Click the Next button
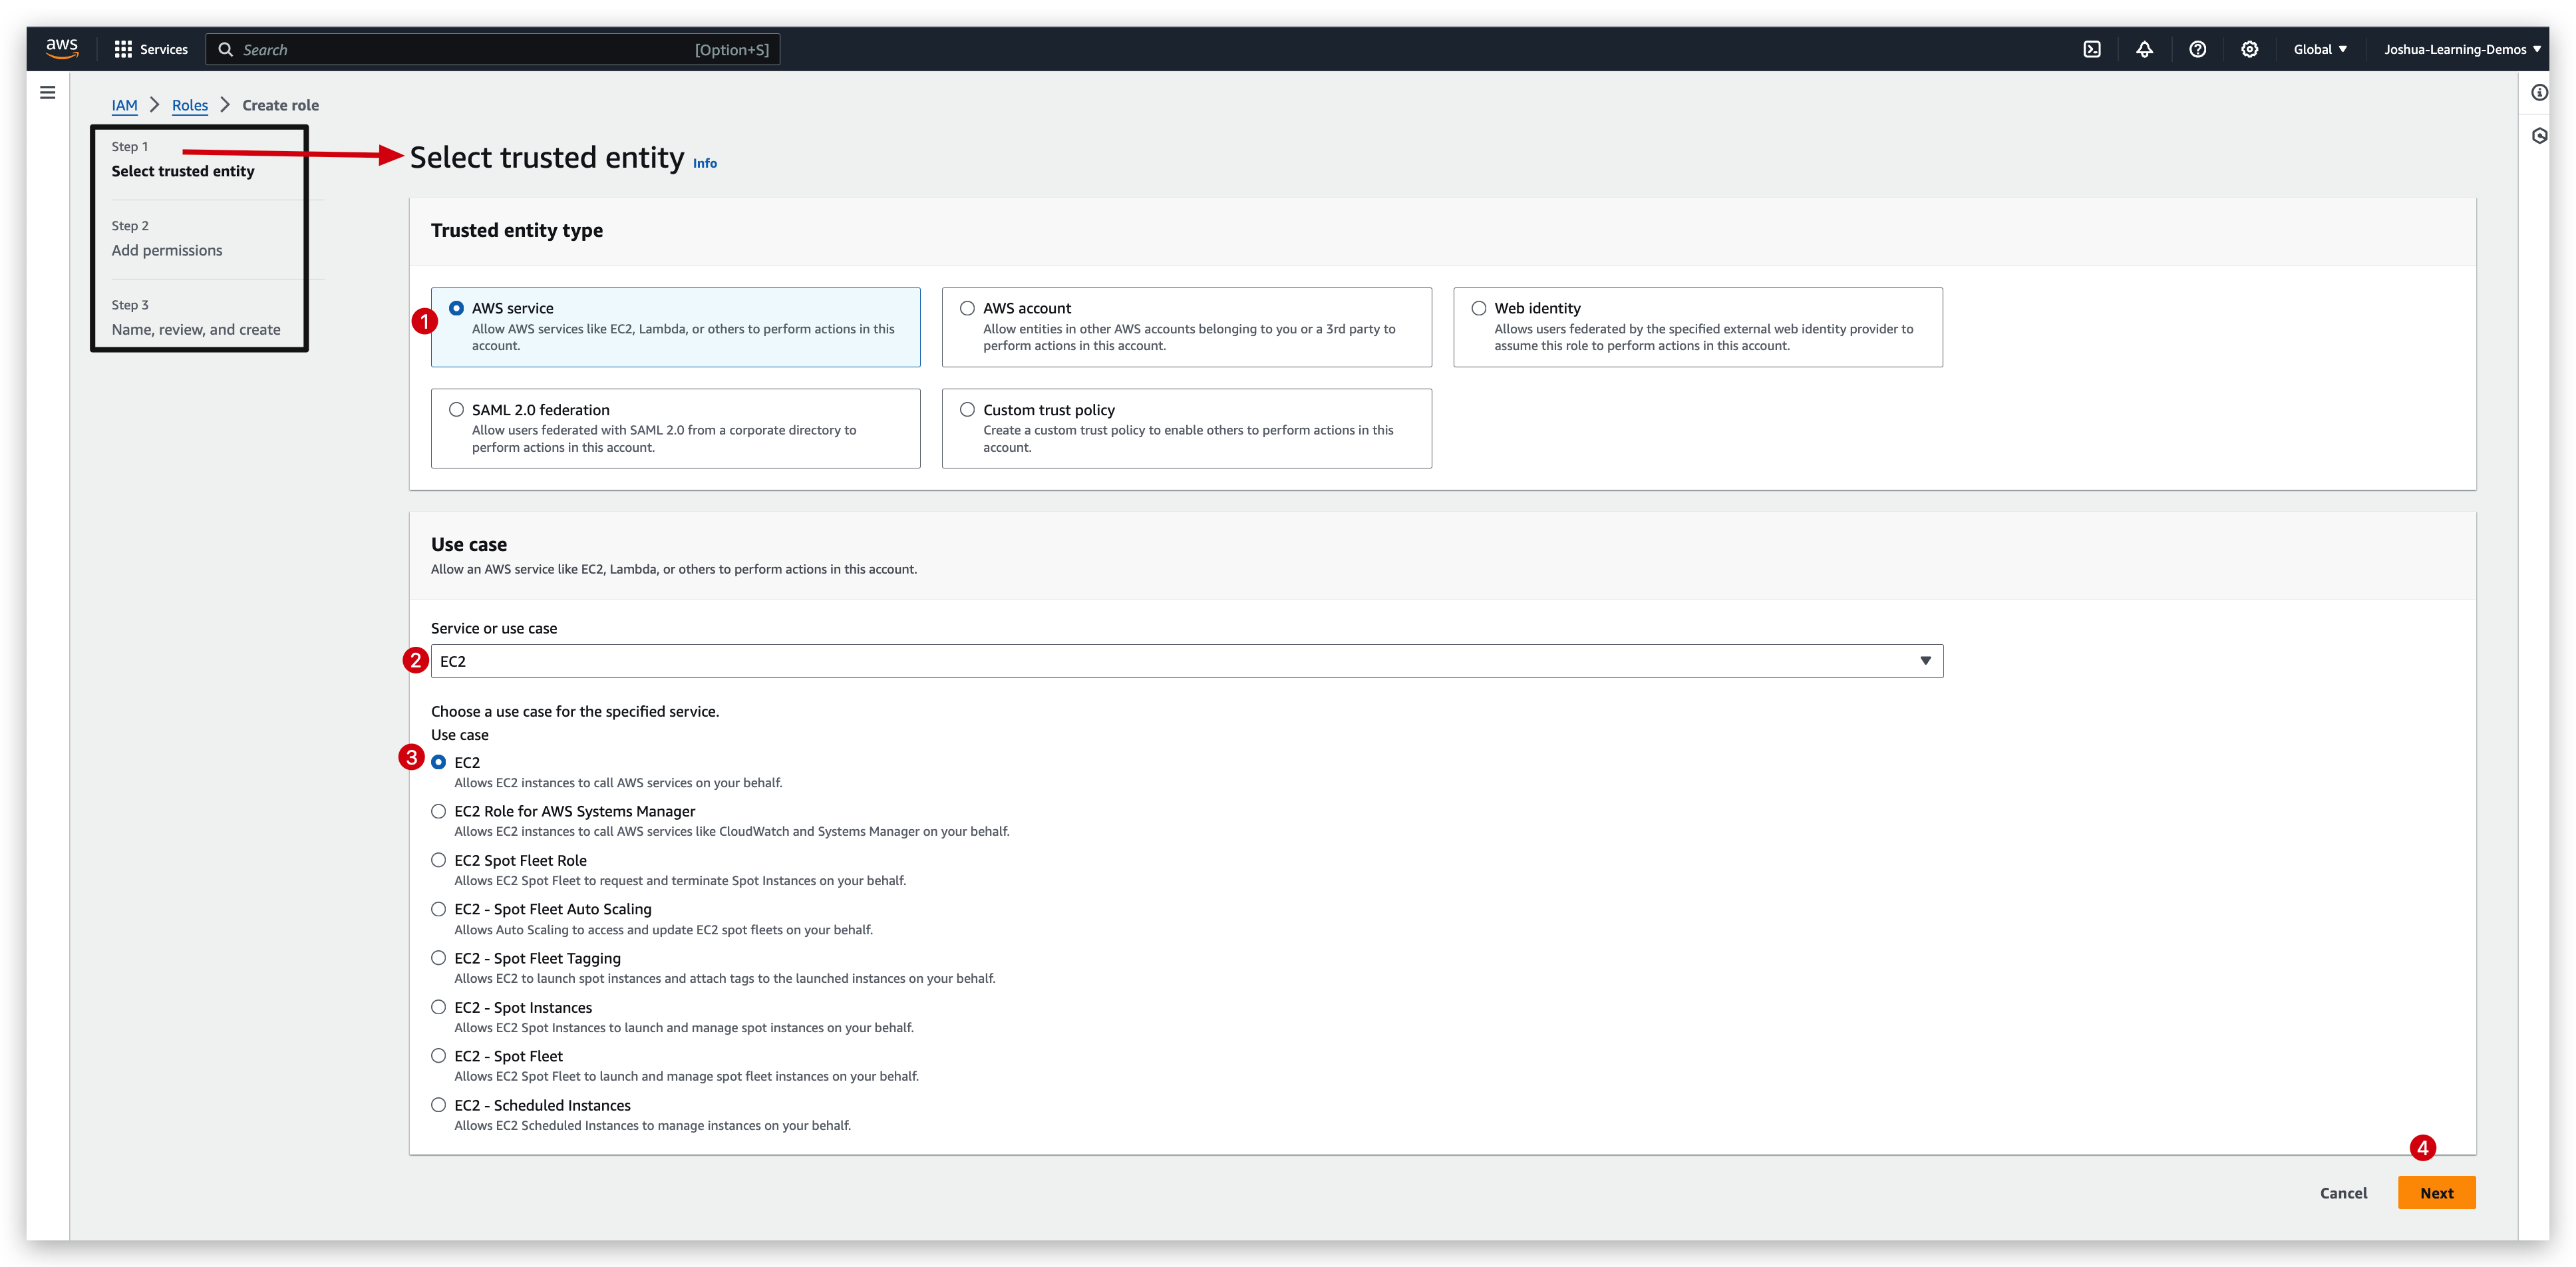 pos(2437,1192)
